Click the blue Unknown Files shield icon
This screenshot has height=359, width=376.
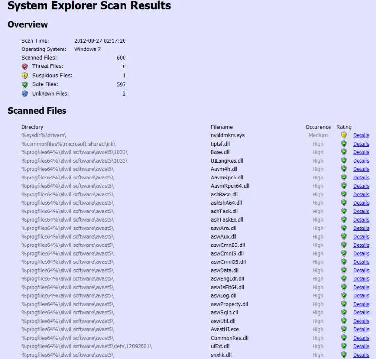[x=25, y=94]
